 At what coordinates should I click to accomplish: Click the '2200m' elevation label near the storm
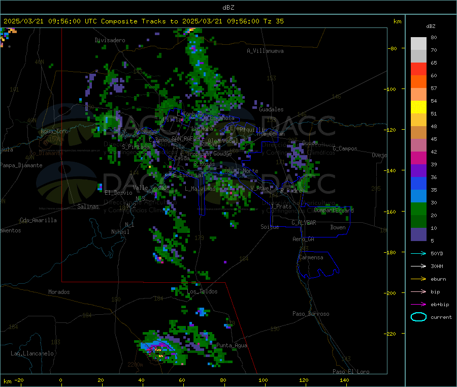pos(135,365)
